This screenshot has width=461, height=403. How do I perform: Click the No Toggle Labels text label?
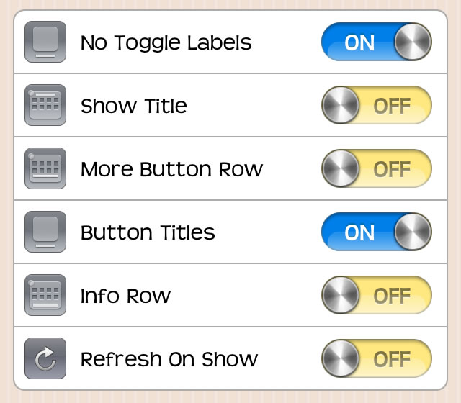coord(166,43)
